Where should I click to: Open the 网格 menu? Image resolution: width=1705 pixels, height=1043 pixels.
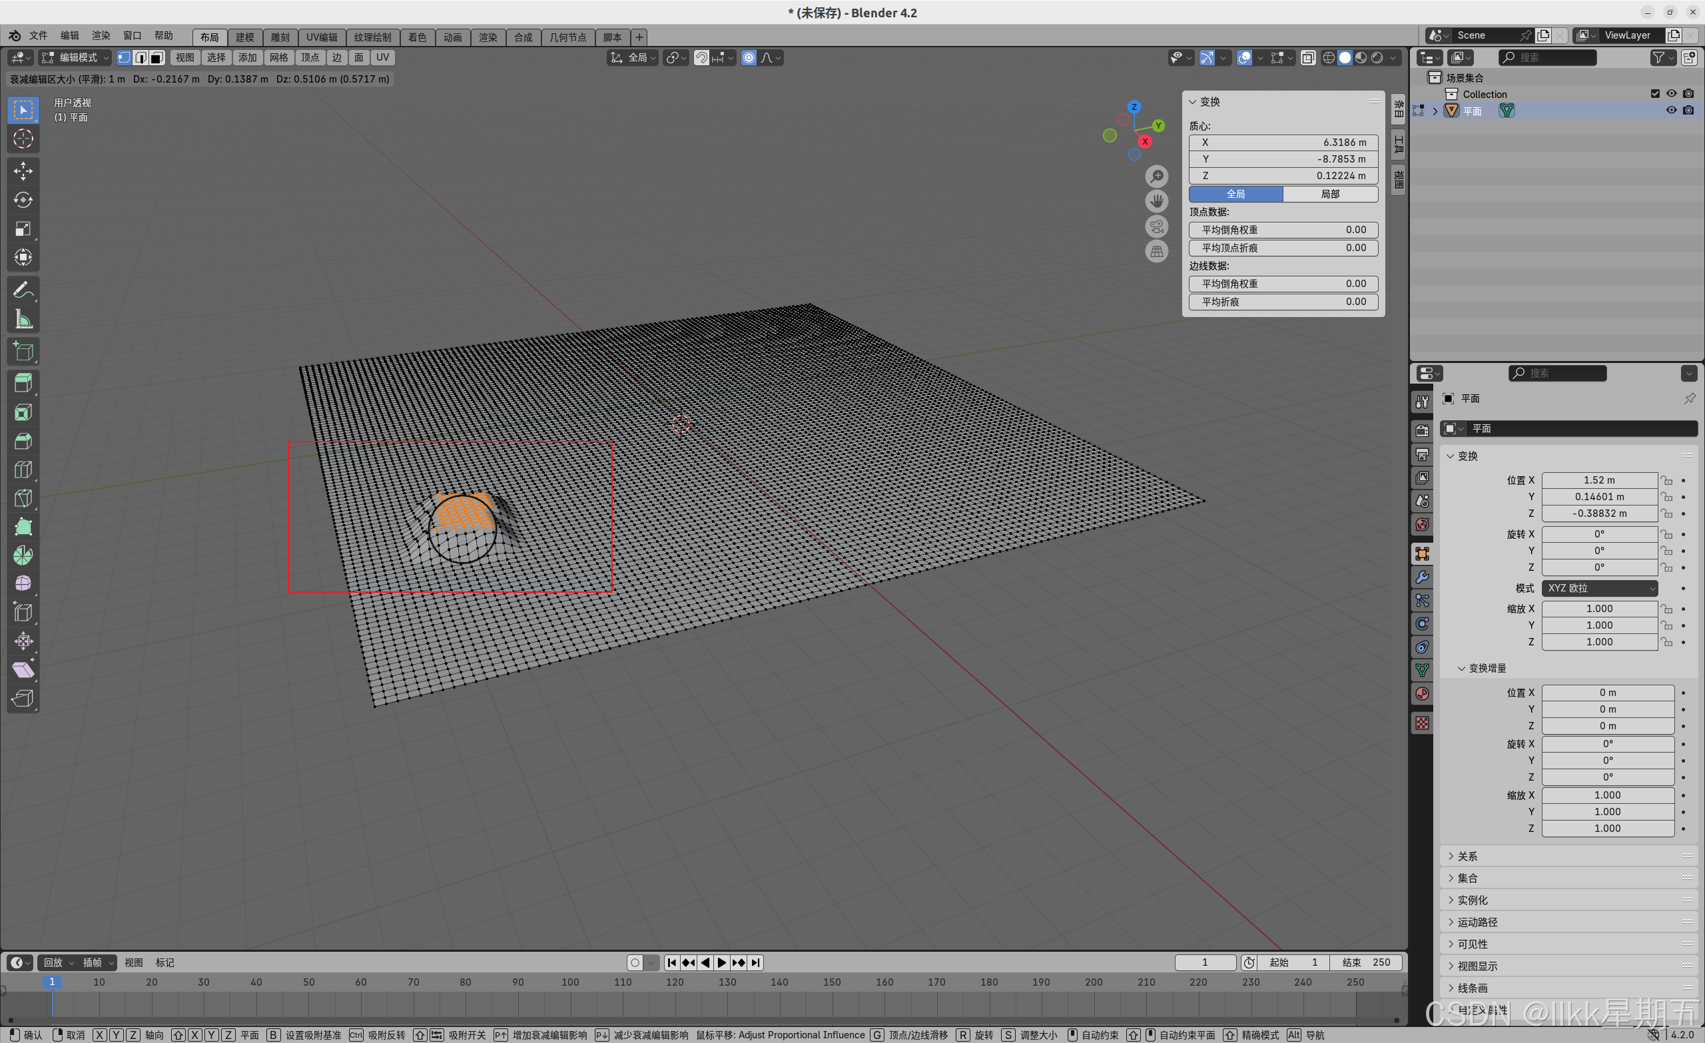point(278,58)
